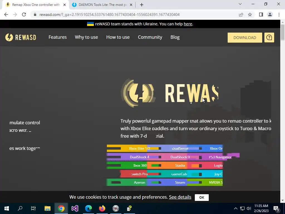Open the taskbar clock showing 11:35 AM

261,208
